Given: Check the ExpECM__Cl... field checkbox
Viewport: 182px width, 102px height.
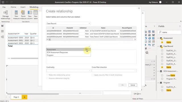Looking at the screenshot, I should coord(162,50).
